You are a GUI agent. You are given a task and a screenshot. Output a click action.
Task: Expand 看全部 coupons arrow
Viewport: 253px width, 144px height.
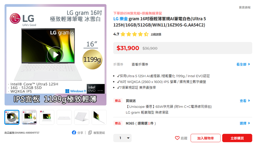point(249,64)
